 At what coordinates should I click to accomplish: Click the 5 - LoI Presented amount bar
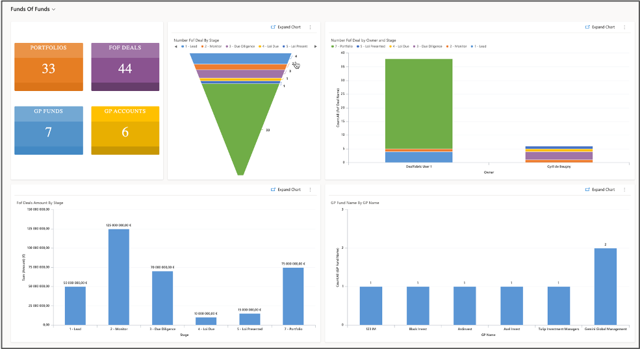[250, 319]
